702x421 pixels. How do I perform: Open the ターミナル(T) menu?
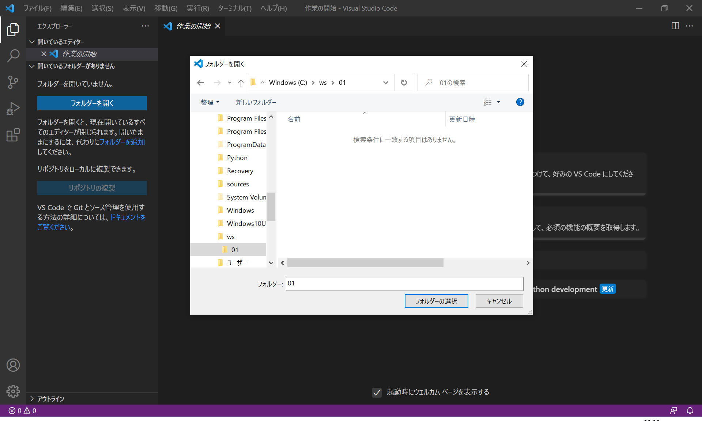point(234,8)
